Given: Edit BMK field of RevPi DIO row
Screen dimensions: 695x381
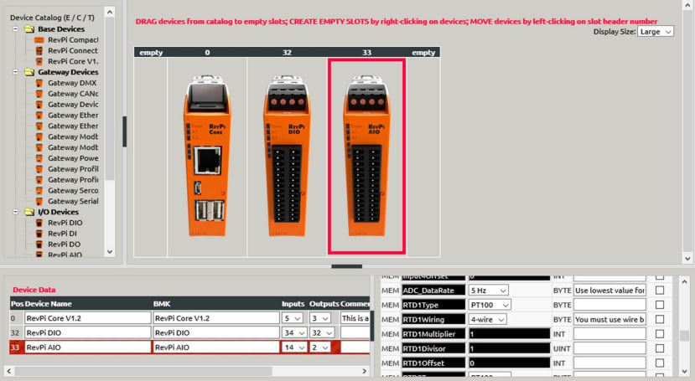Looking at the screenshot, I should click(216, 332).
